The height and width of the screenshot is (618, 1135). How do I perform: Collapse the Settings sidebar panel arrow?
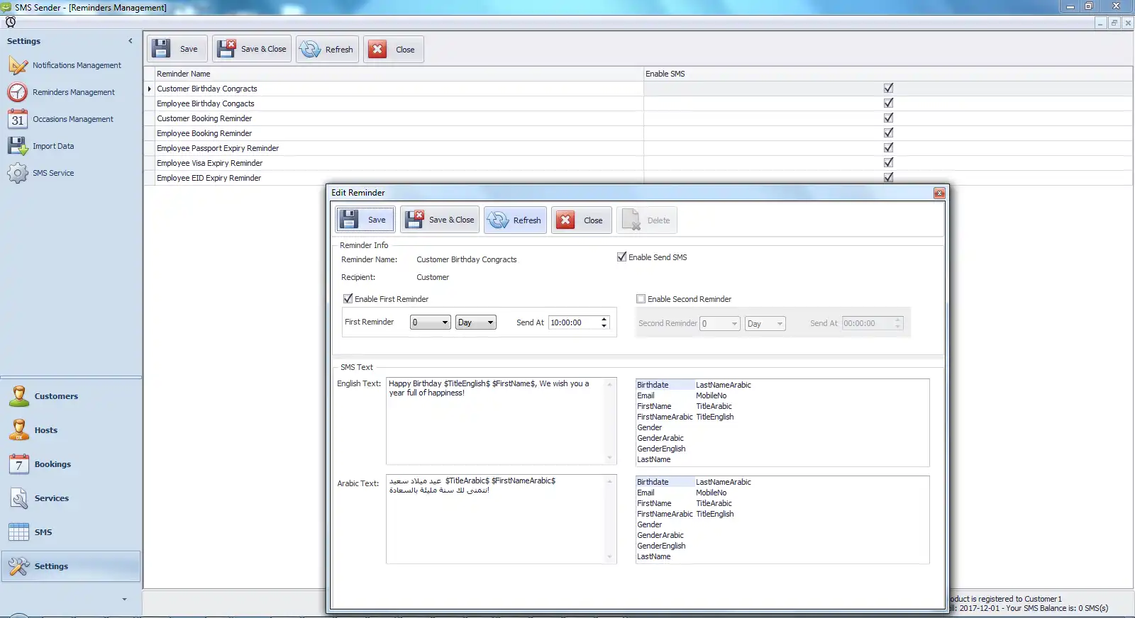tap(131, 41)
